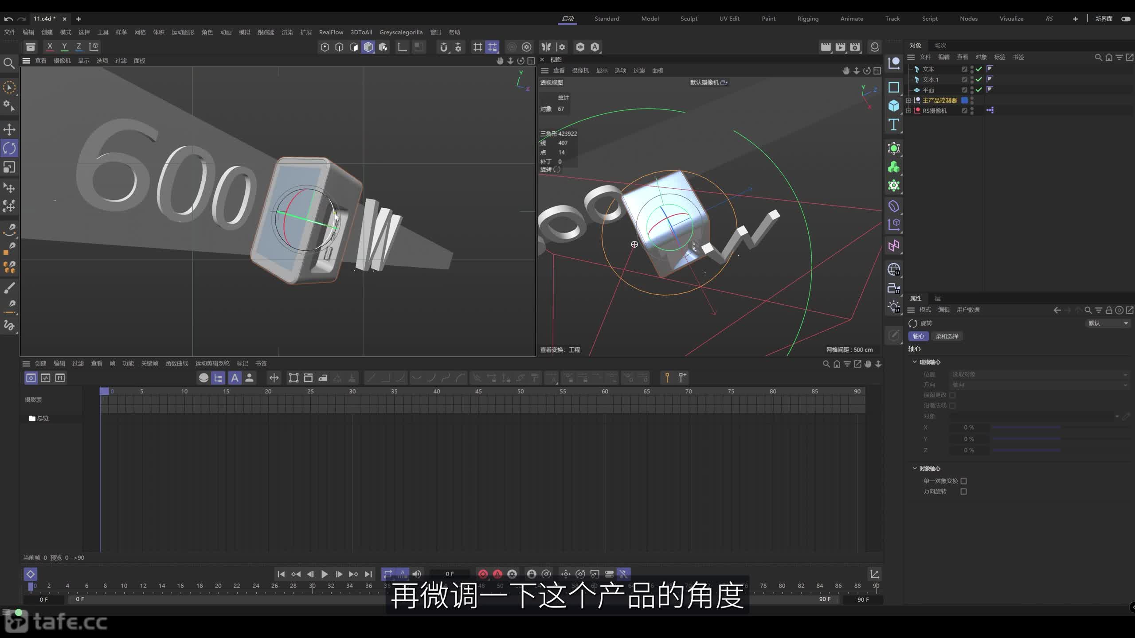
Task: Jump to the end of animation
Action: tap(368, 574)
